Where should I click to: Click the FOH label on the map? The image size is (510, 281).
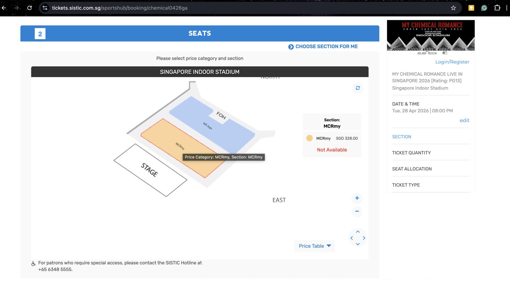(221, 115)
